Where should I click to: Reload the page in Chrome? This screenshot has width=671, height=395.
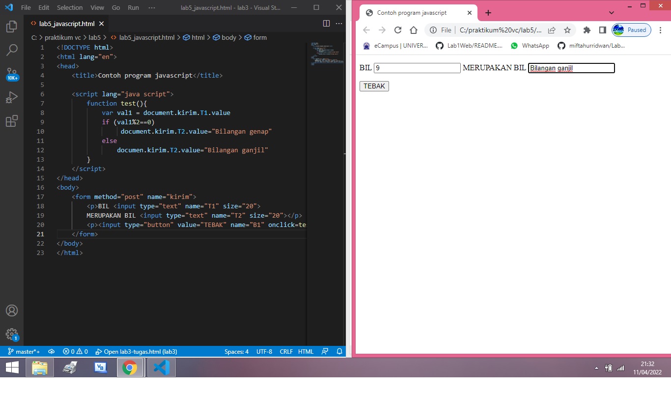398,30
